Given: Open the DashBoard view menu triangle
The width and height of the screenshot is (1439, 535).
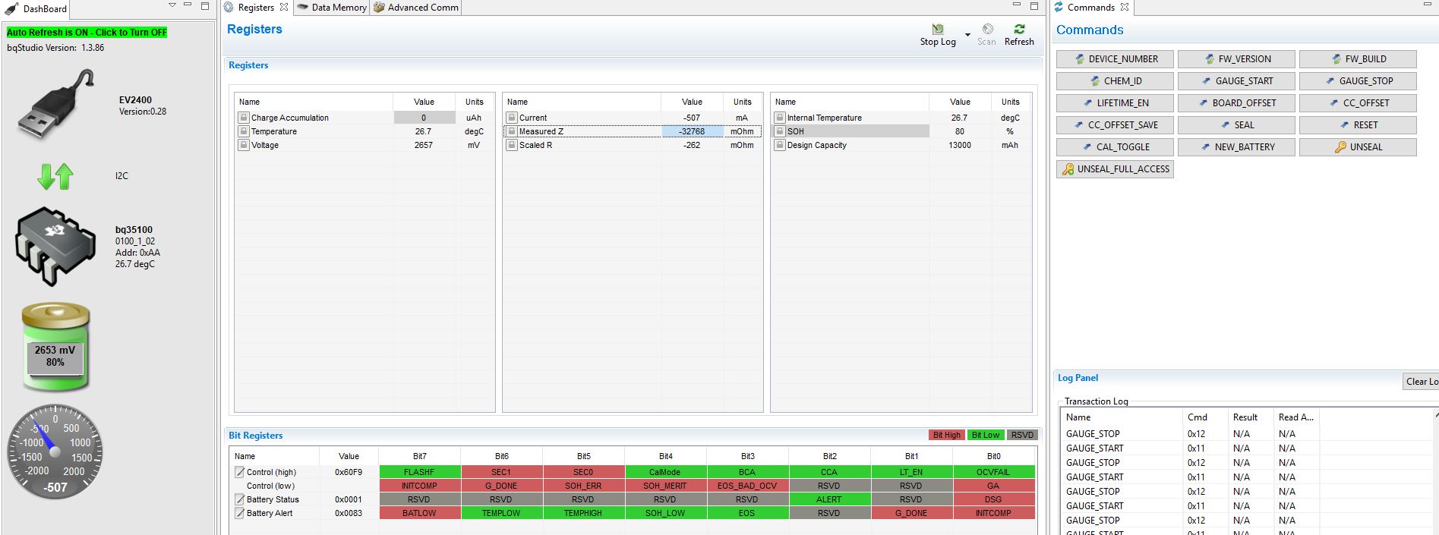Looking at the screenshot, I should (x=172, y=5).
